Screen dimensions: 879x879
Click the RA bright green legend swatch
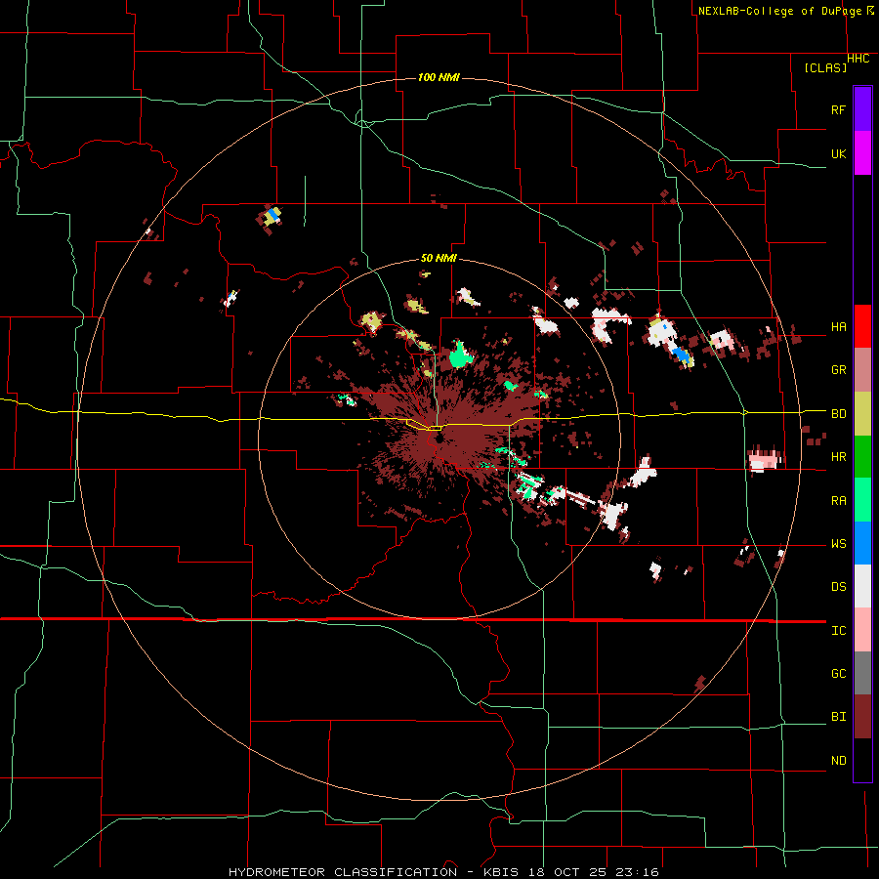[x=862, y=500]
